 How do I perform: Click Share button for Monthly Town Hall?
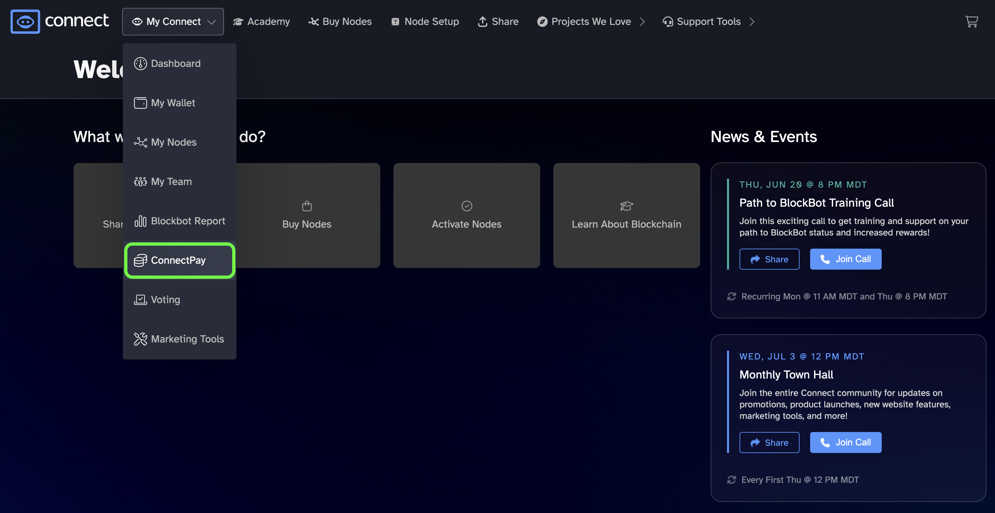tap(769, 442)
